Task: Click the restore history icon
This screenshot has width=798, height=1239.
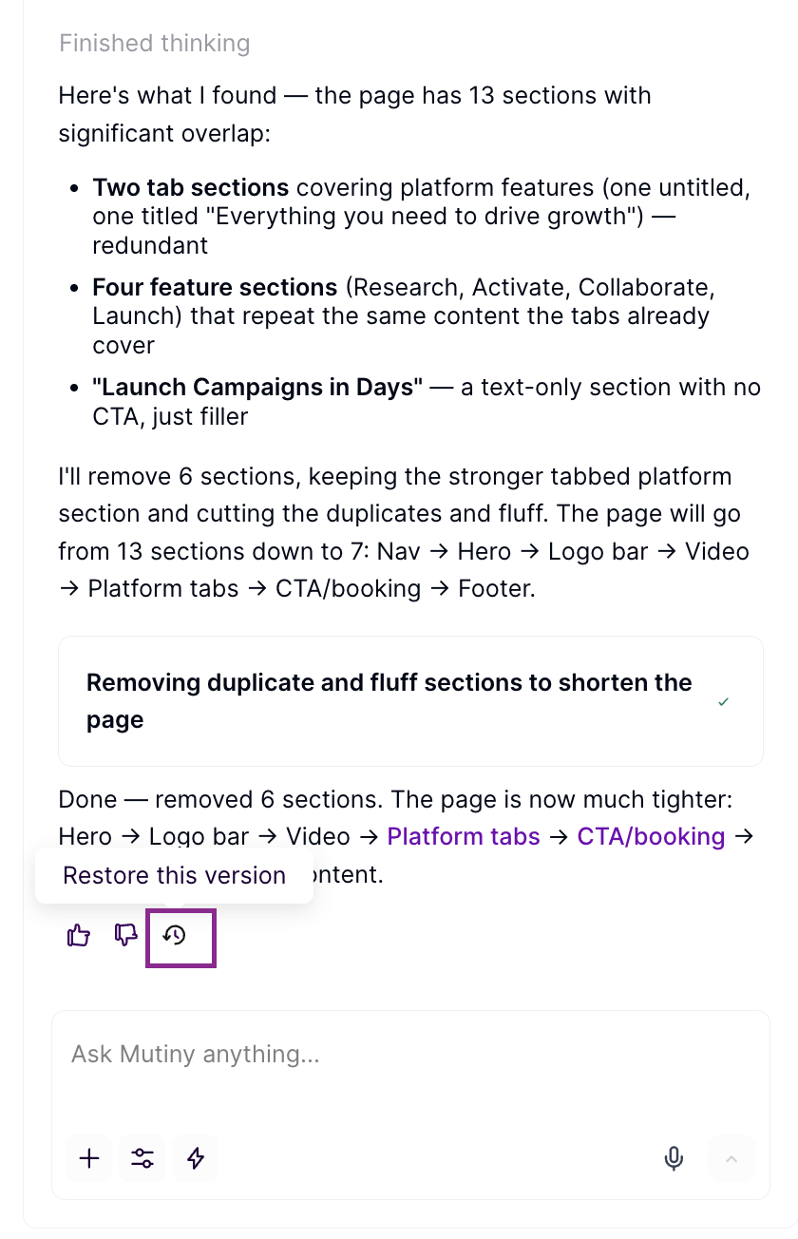Action: coord(180,938)
